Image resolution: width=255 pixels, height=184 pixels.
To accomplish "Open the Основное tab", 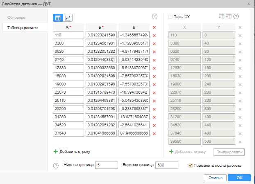I will point(16,18).
